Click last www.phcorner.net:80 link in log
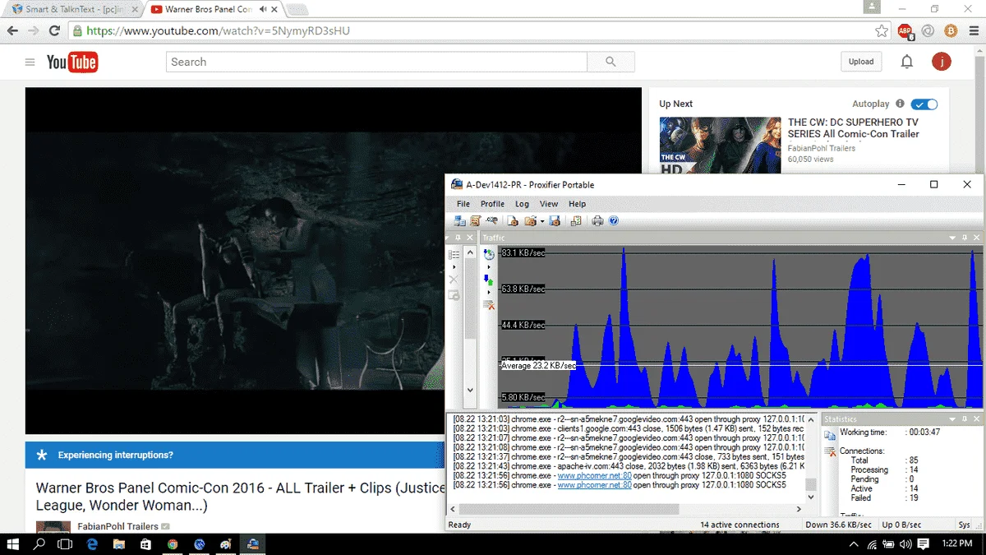 coord(595,485)
